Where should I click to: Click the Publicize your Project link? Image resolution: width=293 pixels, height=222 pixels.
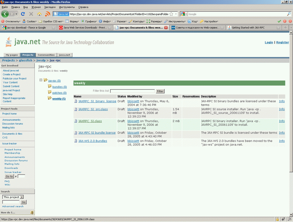pos(15,78)
